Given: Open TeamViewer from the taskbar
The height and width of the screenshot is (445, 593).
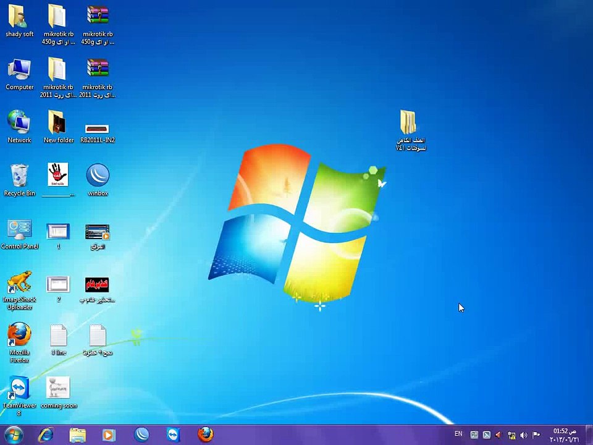Looking at the screenshot, I should coord(173,435).
